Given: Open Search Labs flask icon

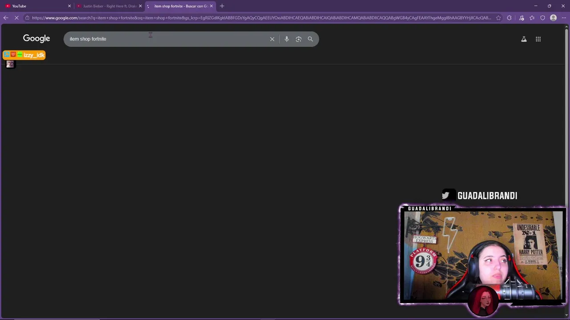Looking at the screenshot, I should click(524, 39).
